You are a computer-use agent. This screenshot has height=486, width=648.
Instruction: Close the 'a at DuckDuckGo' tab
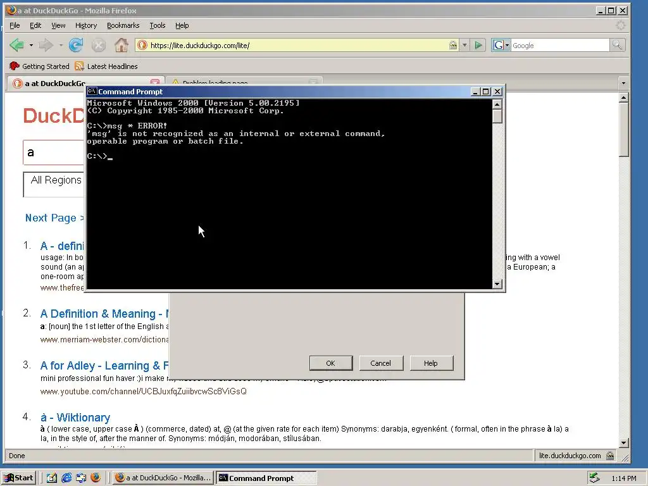(x=155, y=82)
